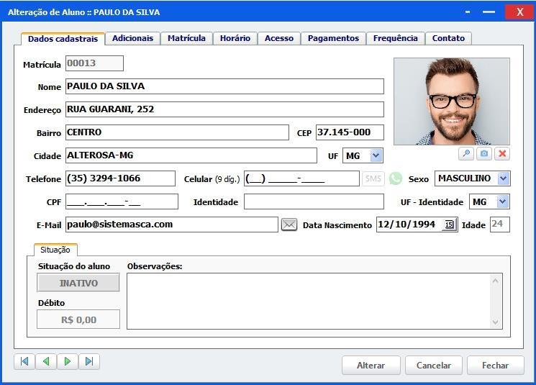
Task: Toggle the INATIVO student status button
Action: 78,283
